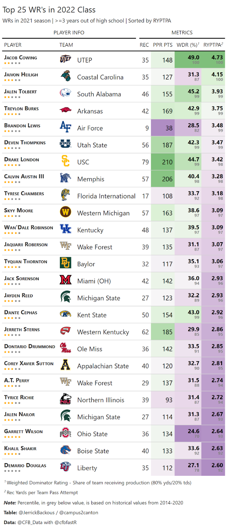Screen dimensions: 227x529
Task: Click the Kentucky UK logo
Action: [65, 229]
